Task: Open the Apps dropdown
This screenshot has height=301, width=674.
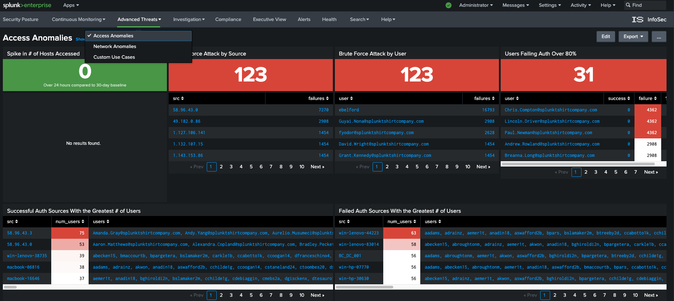Action: coord(71,5)
